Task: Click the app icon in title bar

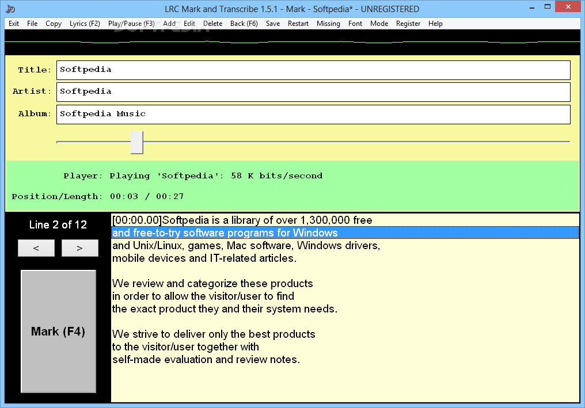Action: pos(10,9)
